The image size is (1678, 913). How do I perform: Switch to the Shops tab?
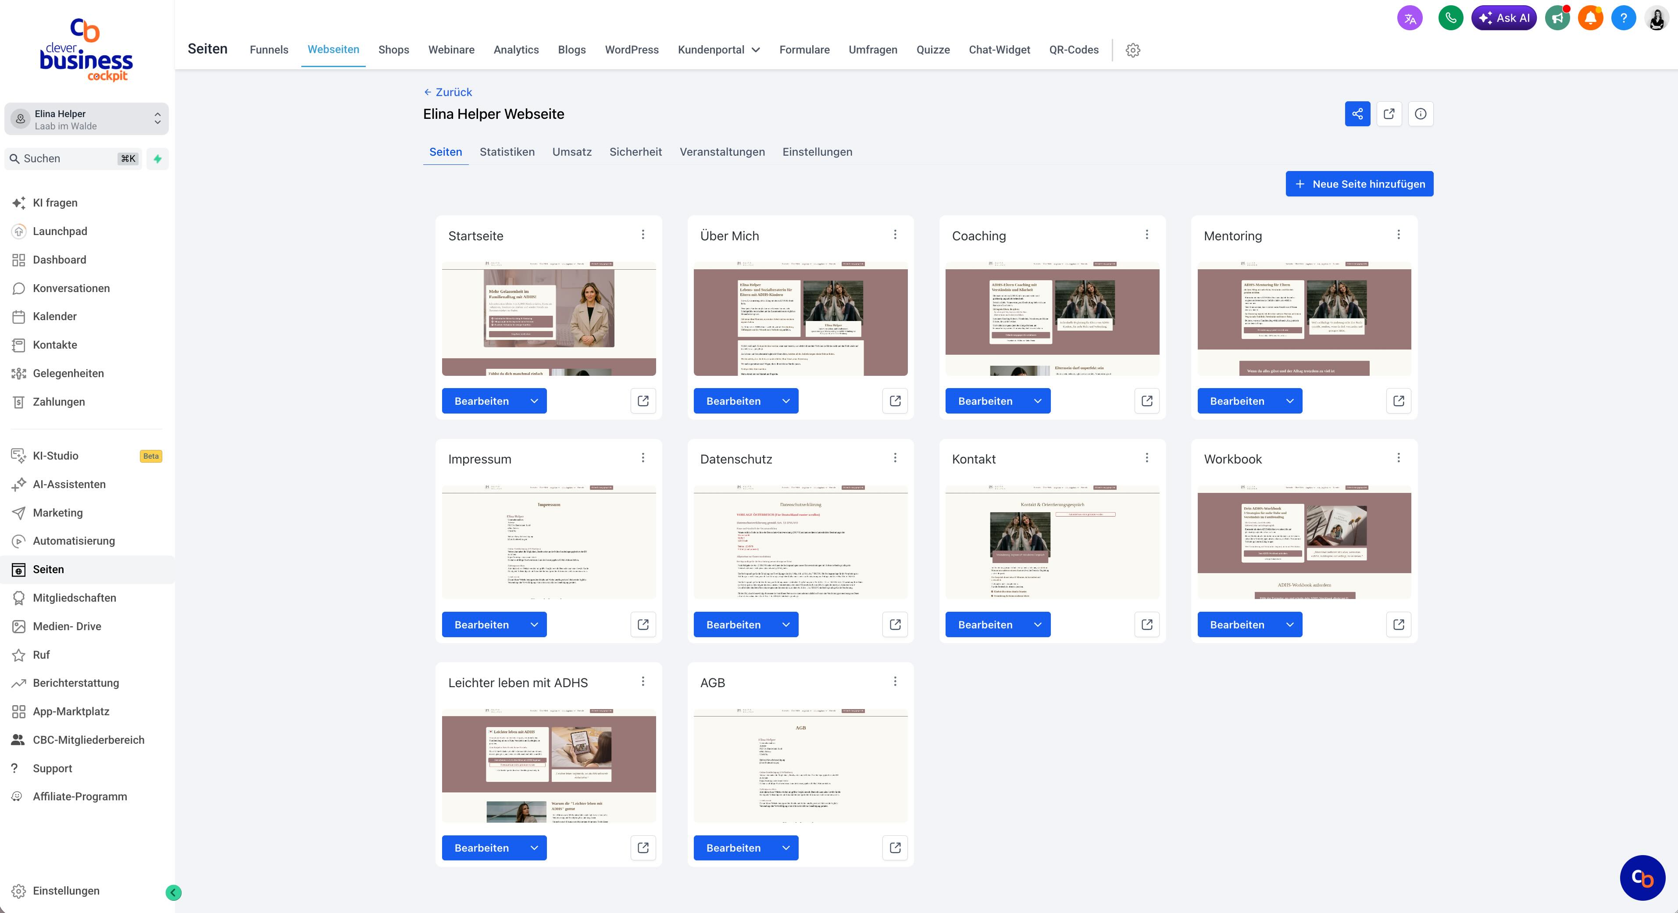click(393, 50)
